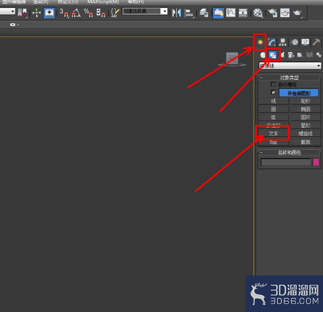The height and width of the screenshot is (312, 323).
Task: Toggle keyboard shortcut override button
Action: (x=49, y=13)
